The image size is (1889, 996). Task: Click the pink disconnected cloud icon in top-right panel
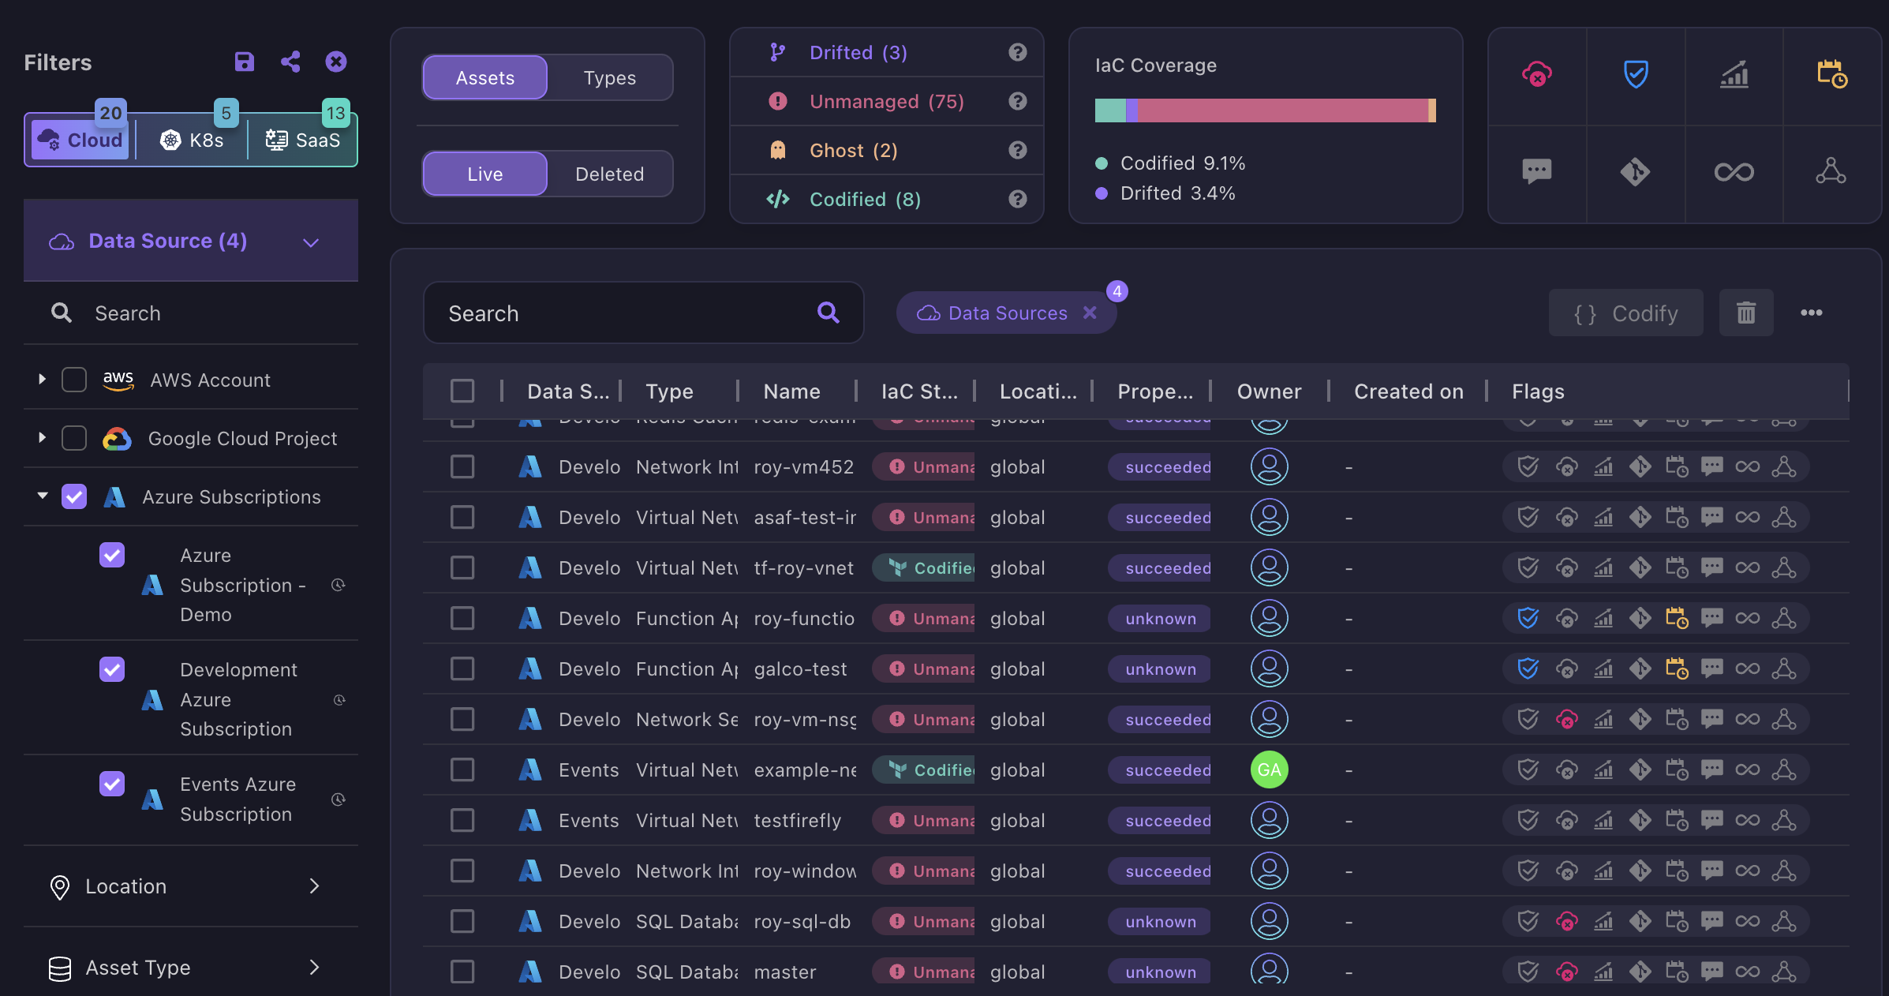click(x=1537, y=75)
